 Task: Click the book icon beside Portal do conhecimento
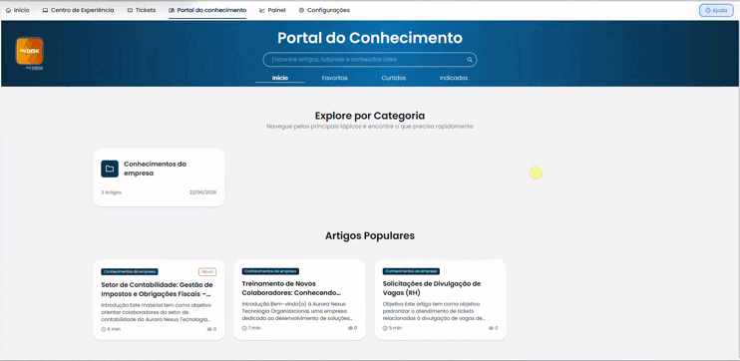click(172, 10)
